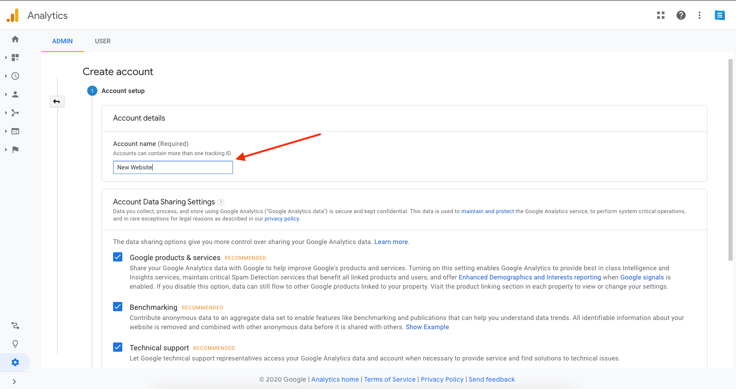The height and width of the screenshot is (389, 736).
Task: Open Customization dashboard icon in sidebar
Action: (15, 58)
